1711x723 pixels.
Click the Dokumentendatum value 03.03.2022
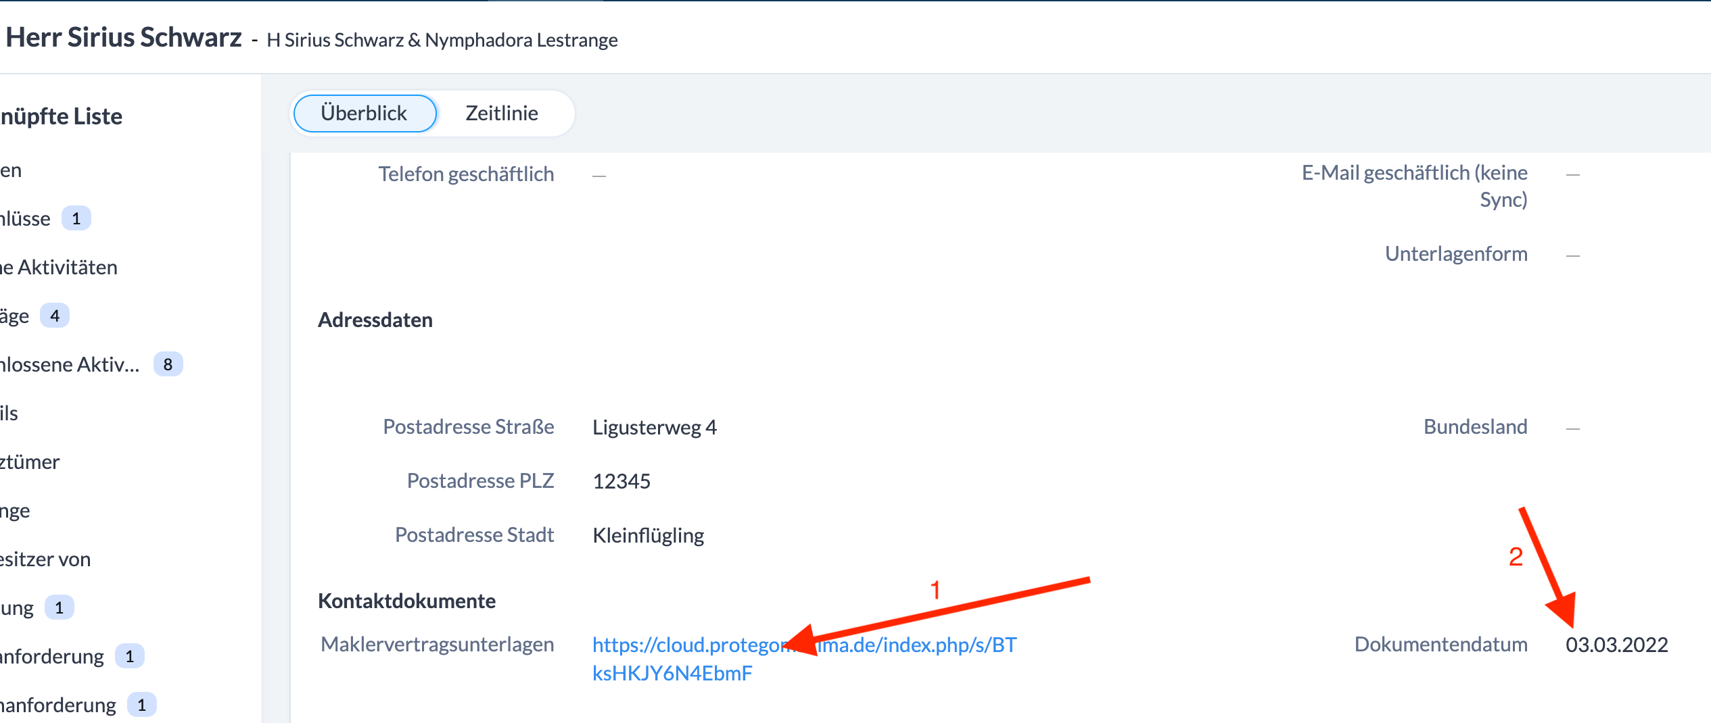[x=1616, y=645]
